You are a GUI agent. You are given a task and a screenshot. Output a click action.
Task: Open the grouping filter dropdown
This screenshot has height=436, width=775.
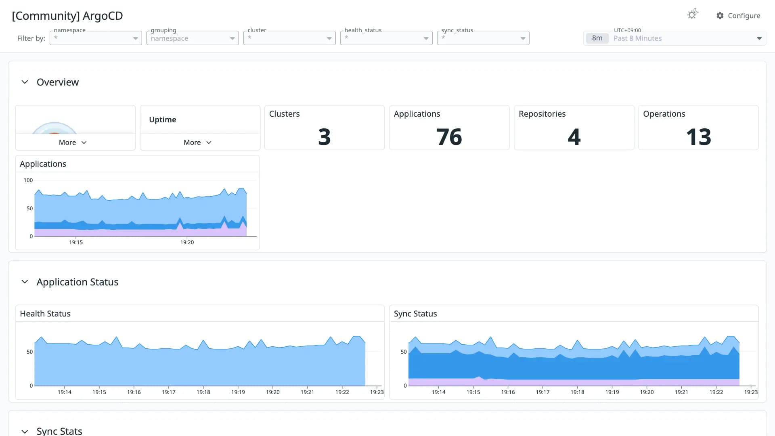click(193, 38)
